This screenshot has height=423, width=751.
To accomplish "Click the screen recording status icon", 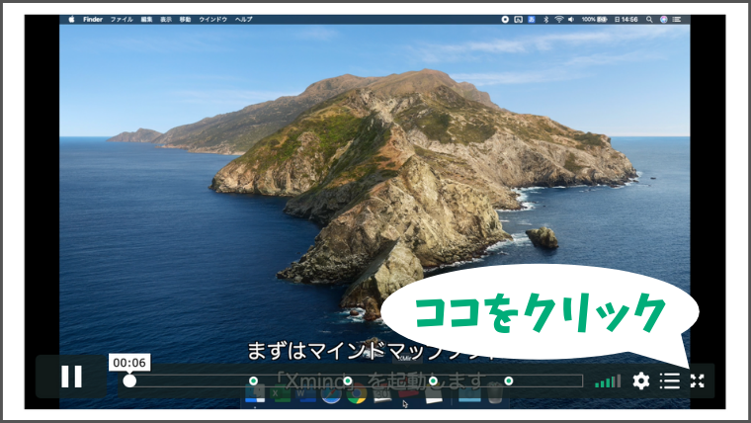I will [x=505, y=19].
